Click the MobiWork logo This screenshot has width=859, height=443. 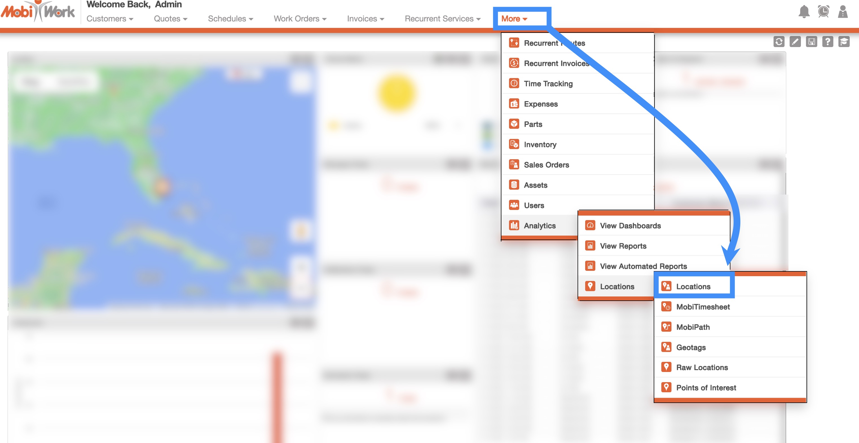point(38,12)
